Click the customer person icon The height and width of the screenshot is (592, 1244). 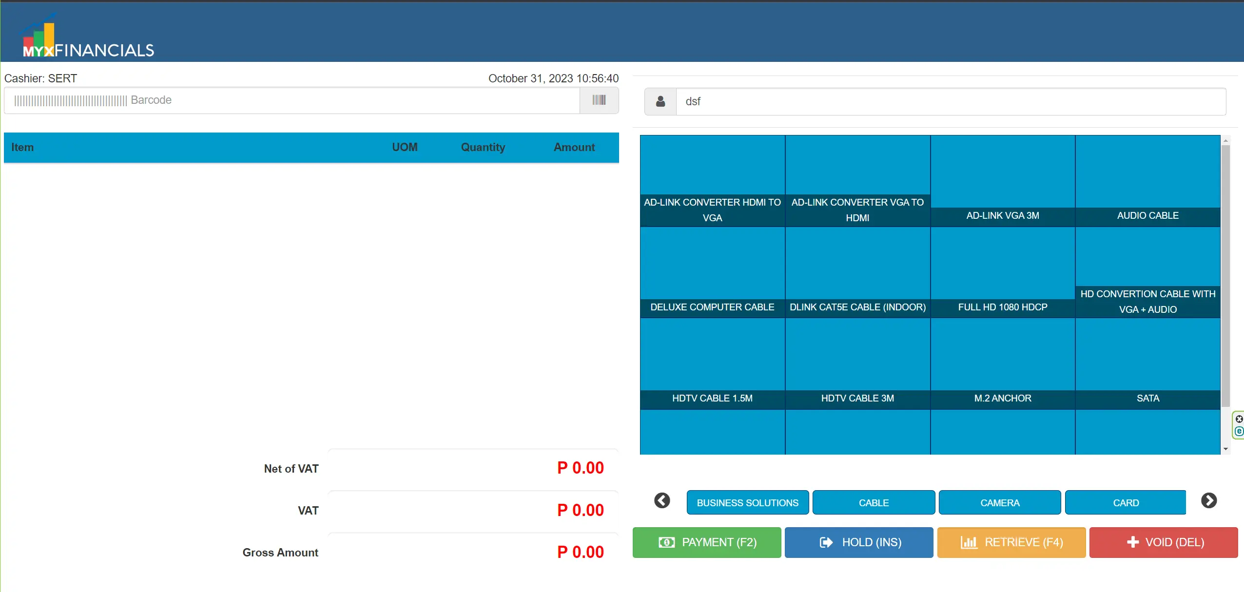(x=660, y=101)
